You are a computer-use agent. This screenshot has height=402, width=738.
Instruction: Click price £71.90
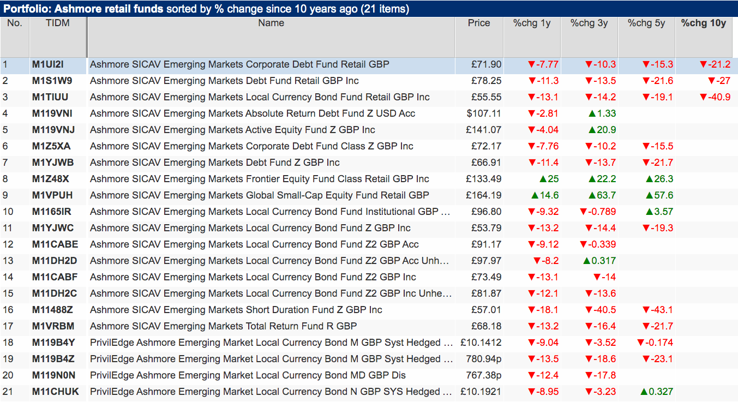pyautogui.click(x=487, y=64)
